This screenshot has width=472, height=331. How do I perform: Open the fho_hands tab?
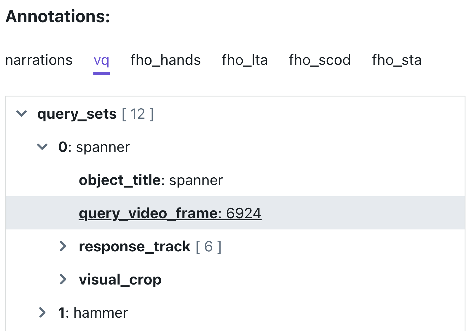[x=165, y=60]
